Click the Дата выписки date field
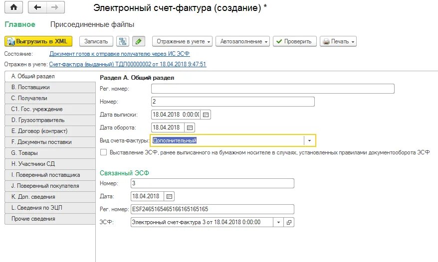438x262 pixels. point(176,115)
